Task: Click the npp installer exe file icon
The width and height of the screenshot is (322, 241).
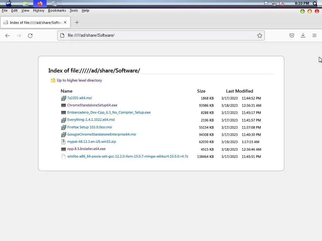Action: click(64, 149)
